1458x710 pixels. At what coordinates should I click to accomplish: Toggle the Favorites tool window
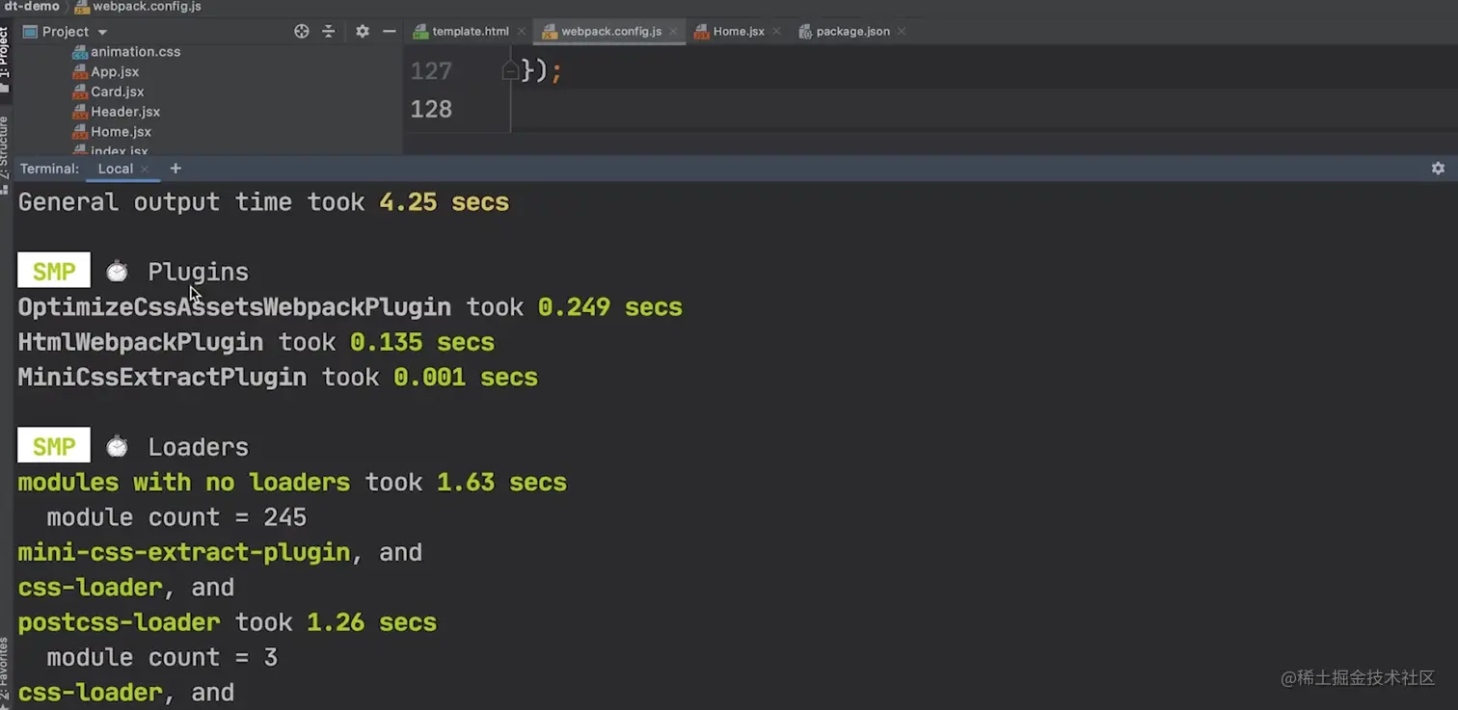coord(5,672)
